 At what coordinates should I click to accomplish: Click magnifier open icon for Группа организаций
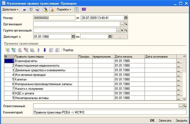126,30
